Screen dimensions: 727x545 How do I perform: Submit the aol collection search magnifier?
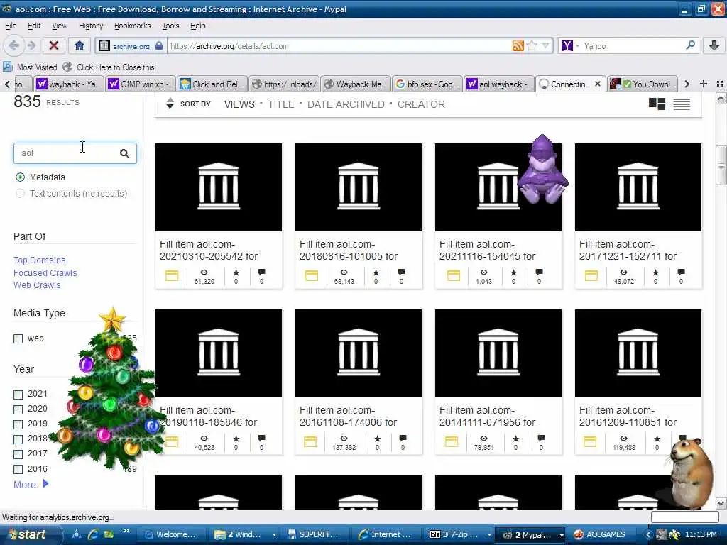[x=124, y=153]
